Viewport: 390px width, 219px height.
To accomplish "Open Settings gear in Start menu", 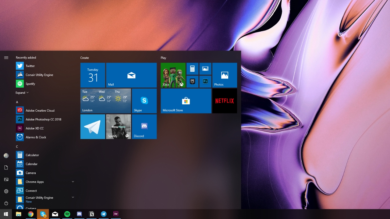I will 6,191.
